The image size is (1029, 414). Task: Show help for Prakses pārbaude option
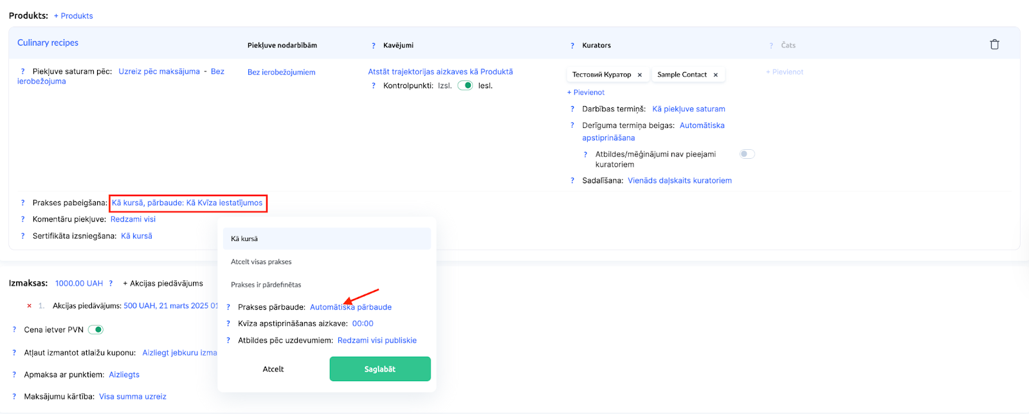click(x=228, y=307)
